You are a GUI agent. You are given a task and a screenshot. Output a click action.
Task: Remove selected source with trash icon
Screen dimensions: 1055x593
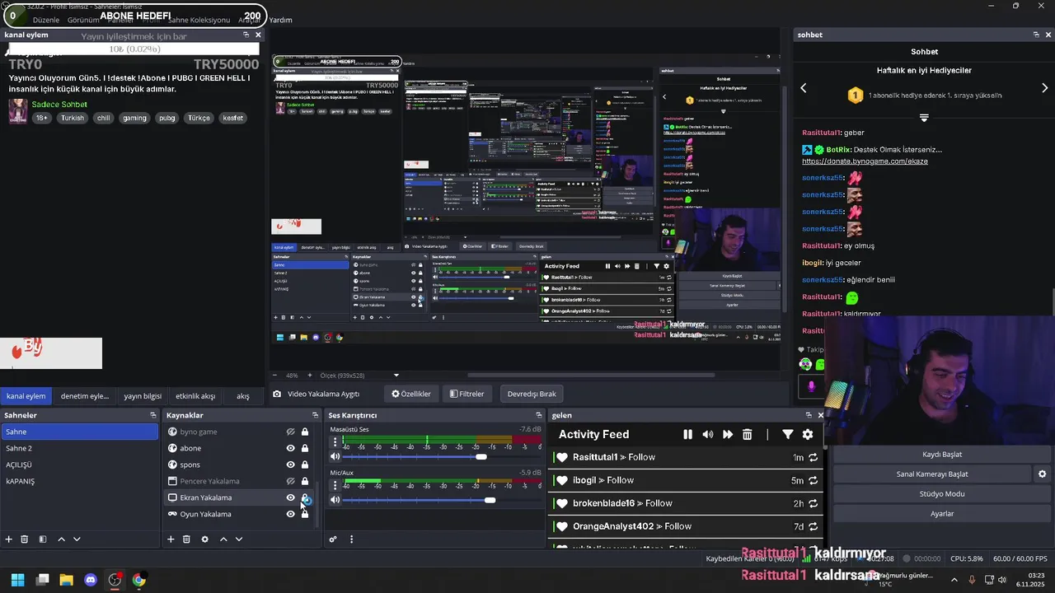pyautogui.click(x=186, y=539)
